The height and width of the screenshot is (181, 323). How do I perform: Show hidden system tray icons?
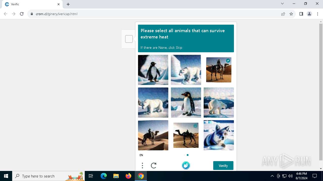272,176
